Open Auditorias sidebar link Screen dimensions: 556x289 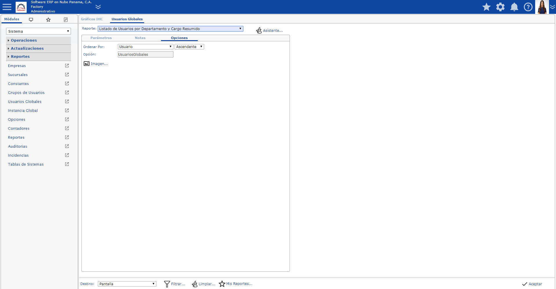[x=17, y=147]
